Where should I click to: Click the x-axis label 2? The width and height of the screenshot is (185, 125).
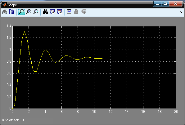point(29,112)
